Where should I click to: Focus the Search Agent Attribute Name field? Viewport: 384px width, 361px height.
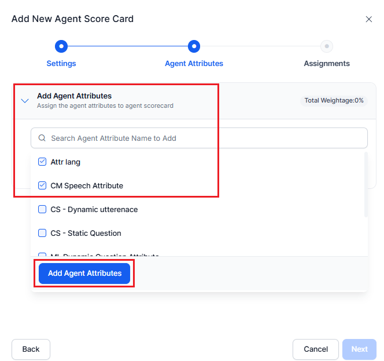coord(202,138)
